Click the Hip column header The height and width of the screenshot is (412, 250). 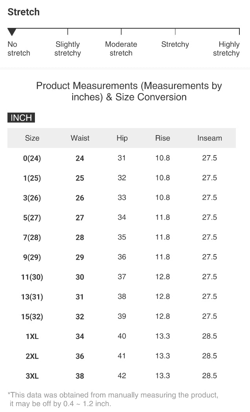(122, 138)
